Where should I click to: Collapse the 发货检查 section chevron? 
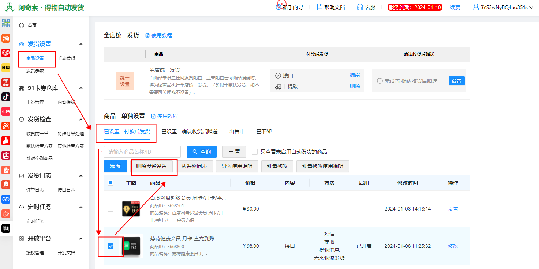coord(81,119)
